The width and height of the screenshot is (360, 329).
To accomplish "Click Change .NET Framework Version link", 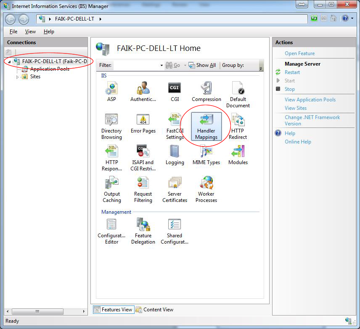I will [312, 120].
